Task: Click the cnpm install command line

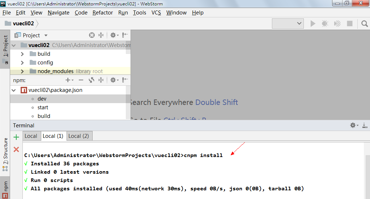Action: click(123, 155)
